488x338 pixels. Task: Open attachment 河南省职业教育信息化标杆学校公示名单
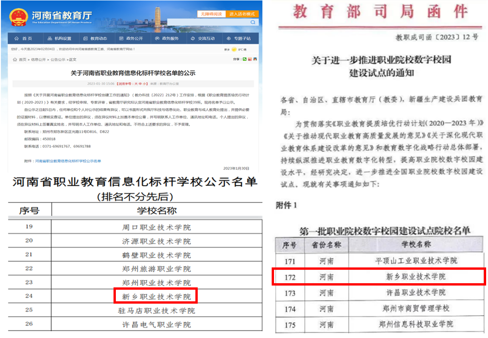[68, 161]
